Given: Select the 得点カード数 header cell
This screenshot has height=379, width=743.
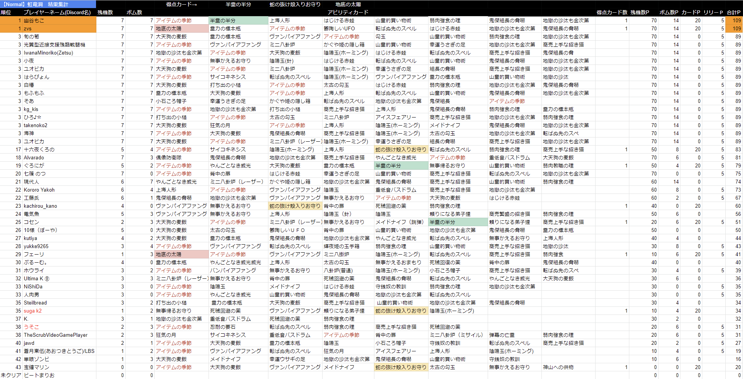Looking at the screenshot, I should click(612, 12).
